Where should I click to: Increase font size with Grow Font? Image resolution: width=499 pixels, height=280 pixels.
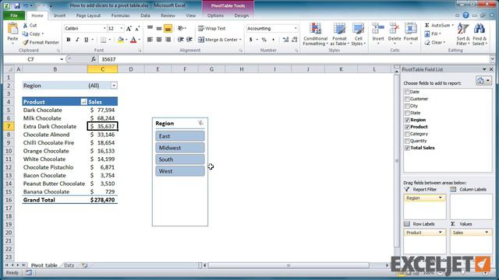click(129, 29)
